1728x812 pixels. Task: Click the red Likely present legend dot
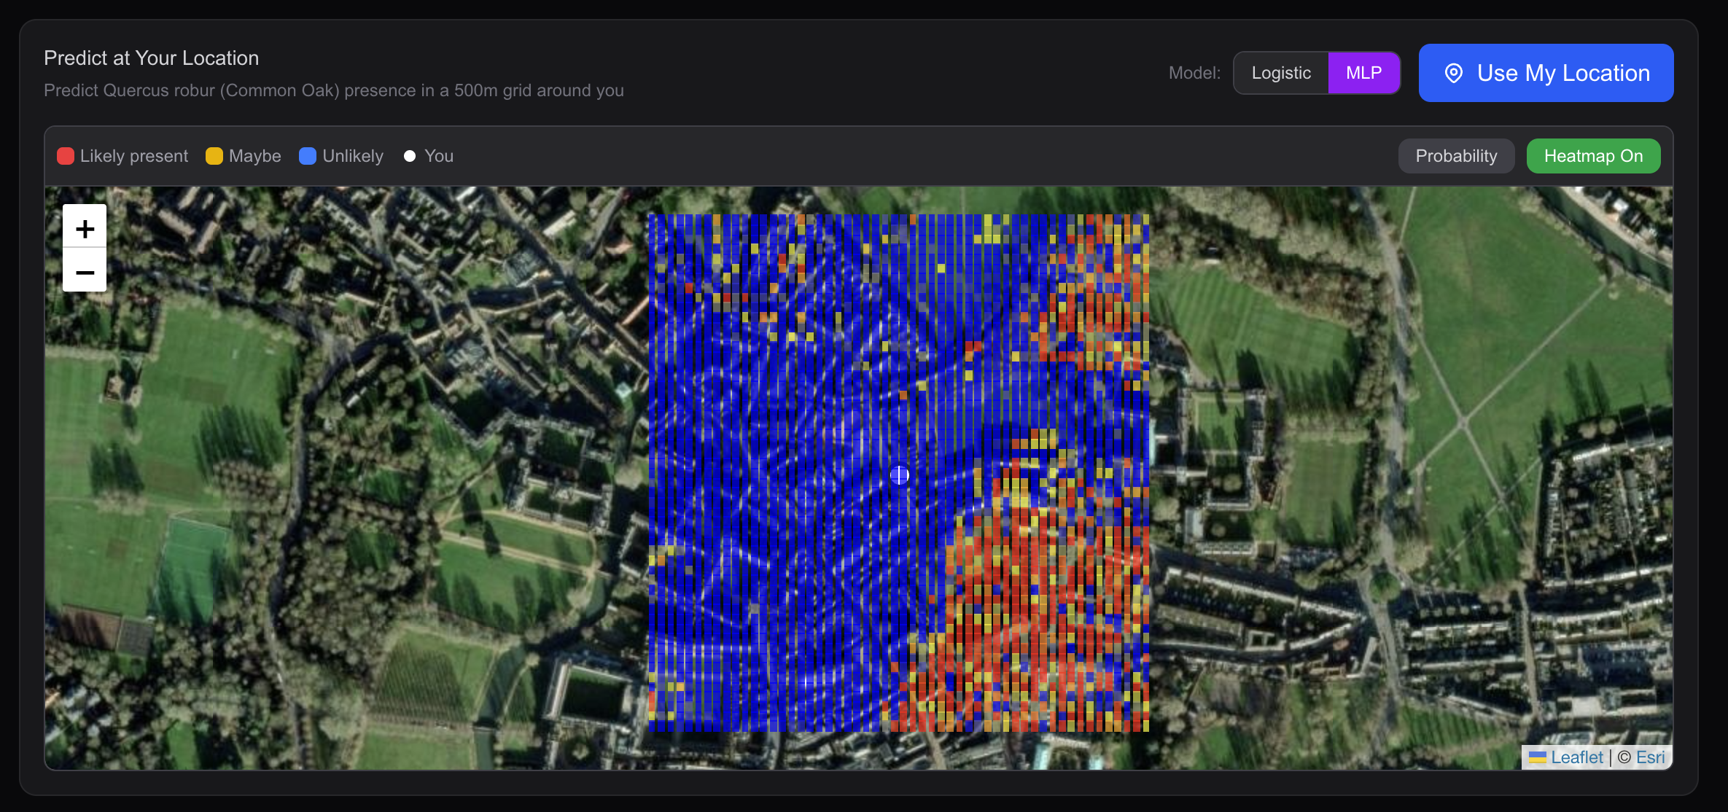(x=65, y=155)
